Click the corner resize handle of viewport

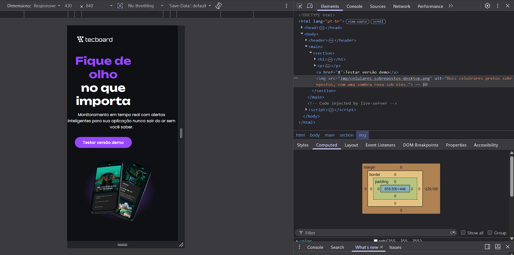tap(181, 245)
